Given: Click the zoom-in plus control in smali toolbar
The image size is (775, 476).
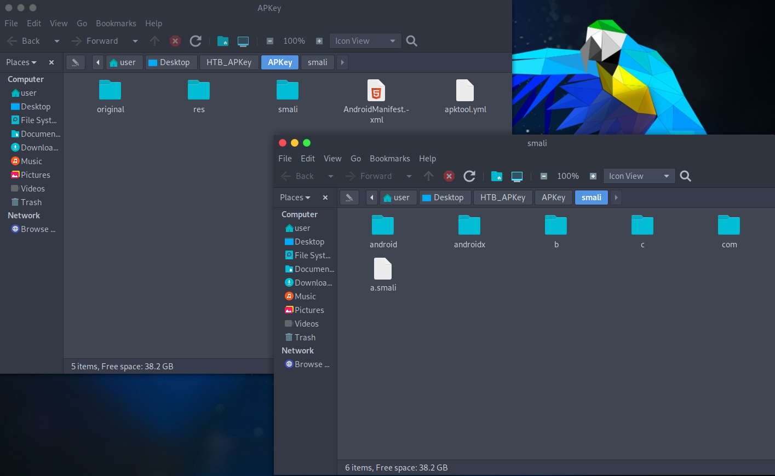Looking at the screenshot, I should (593, 176).
